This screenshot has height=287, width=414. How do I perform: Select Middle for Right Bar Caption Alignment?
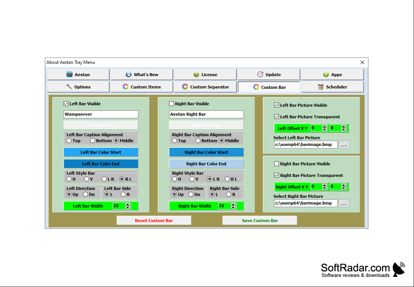[222, 141]
